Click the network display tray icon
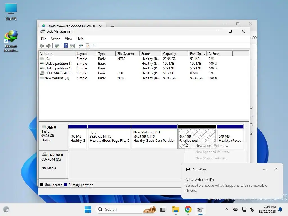This screenshot has height=216, width=288. point(244,209)
